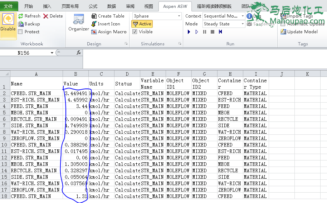The width and height of the screenshot is (327, 203).
Task: Click the Status header cell
Action: (x=127, y=84)
